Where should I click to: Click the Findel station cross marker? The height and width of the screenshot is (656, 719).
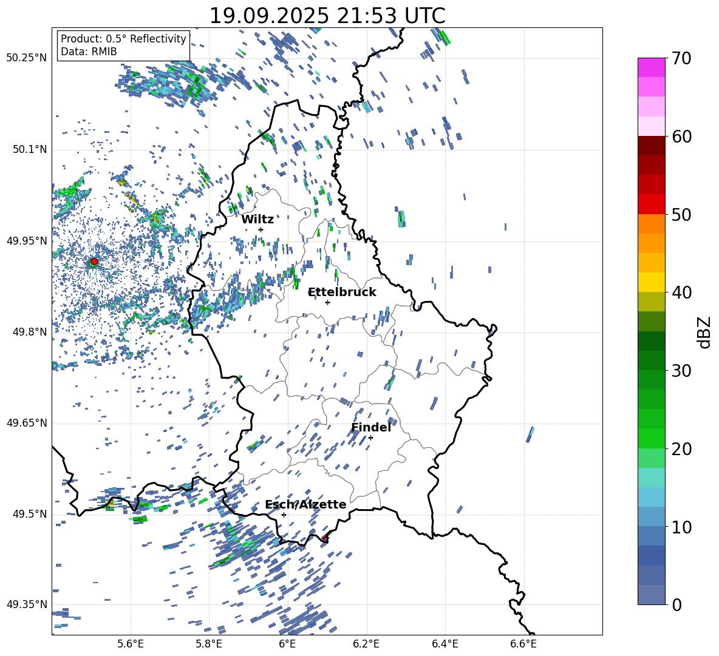pos(370,438)
